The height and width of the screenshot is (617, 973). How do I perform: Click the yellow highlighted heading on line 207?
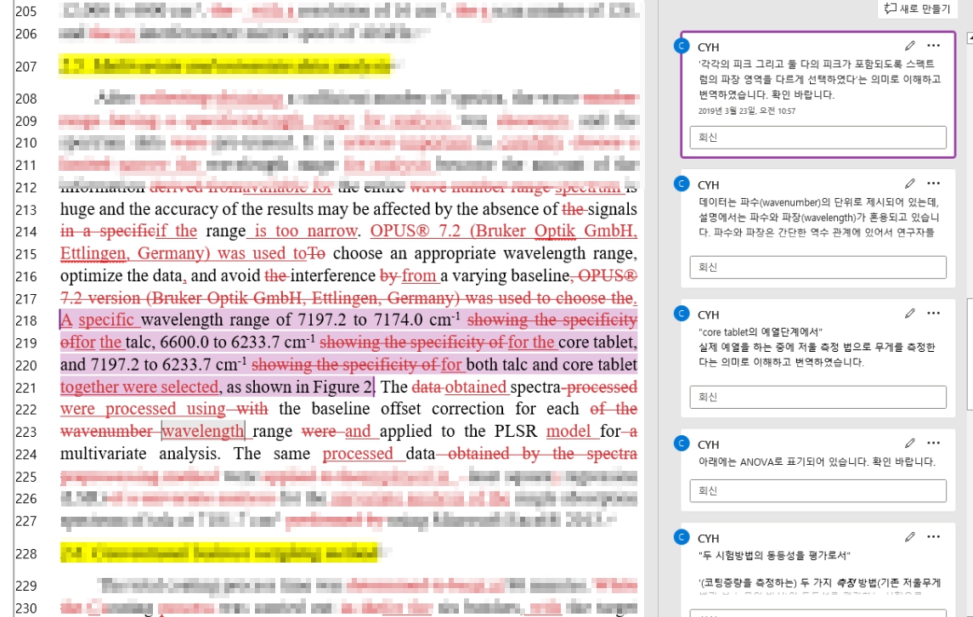click(224, 65)
